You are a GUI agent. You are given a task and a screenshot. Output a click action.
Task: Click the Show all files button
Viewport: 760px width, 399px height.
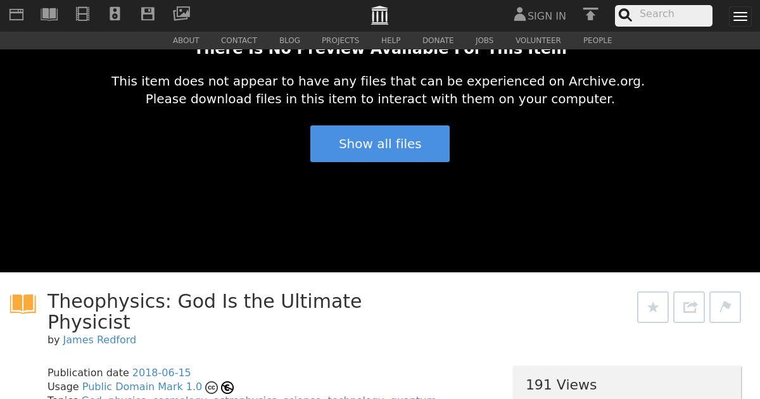pos(380,144)
